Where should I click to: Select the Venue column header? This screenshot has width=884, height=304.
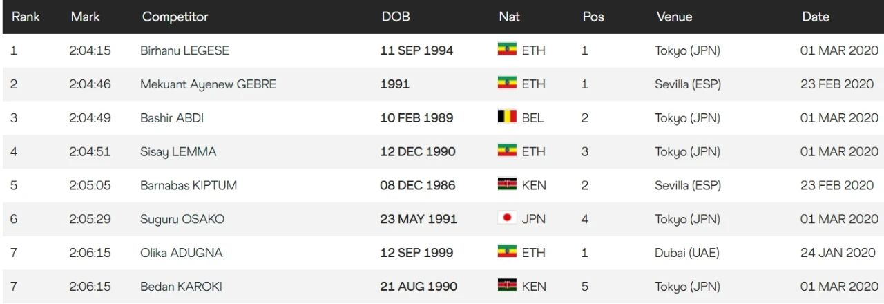(x=674, y=17)
